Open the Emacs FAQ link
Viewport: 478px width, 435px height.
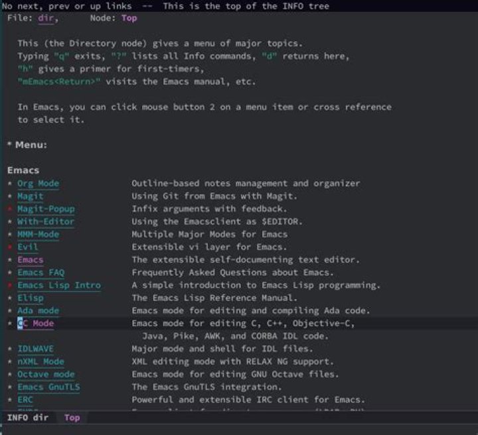coord(41,273)
